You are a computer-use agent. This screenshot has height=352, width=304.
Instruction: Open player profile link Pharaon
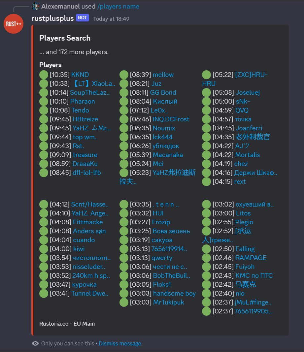tap(83, 102)
